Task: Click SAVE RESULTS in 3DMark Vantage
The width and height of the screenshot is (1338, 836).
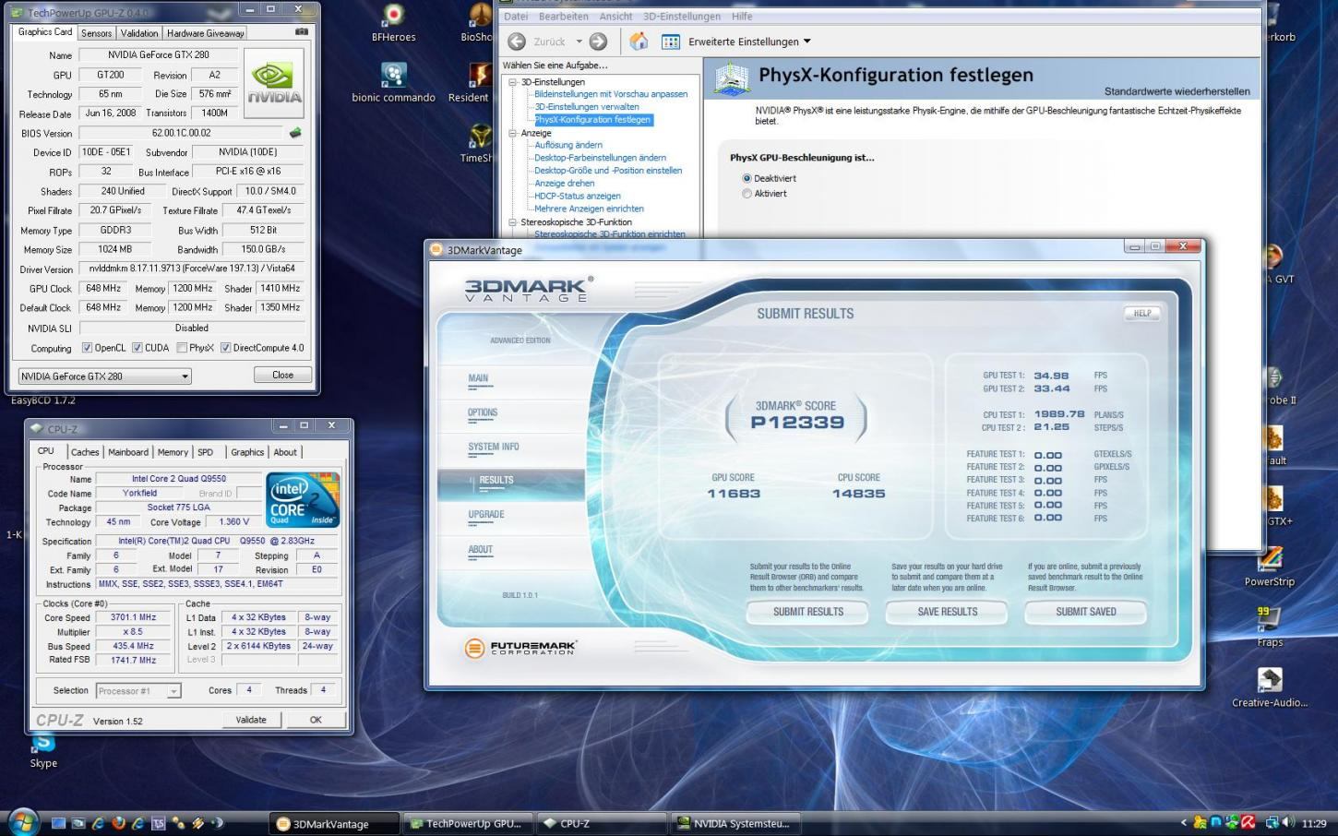Action: point(948,612)
